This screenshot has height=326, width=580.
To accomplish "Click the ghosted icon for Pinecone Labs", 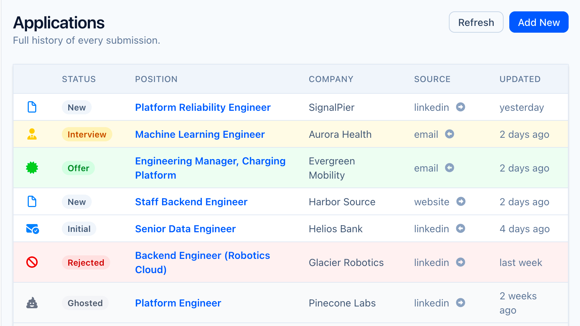I will click(x=32, y=303).
